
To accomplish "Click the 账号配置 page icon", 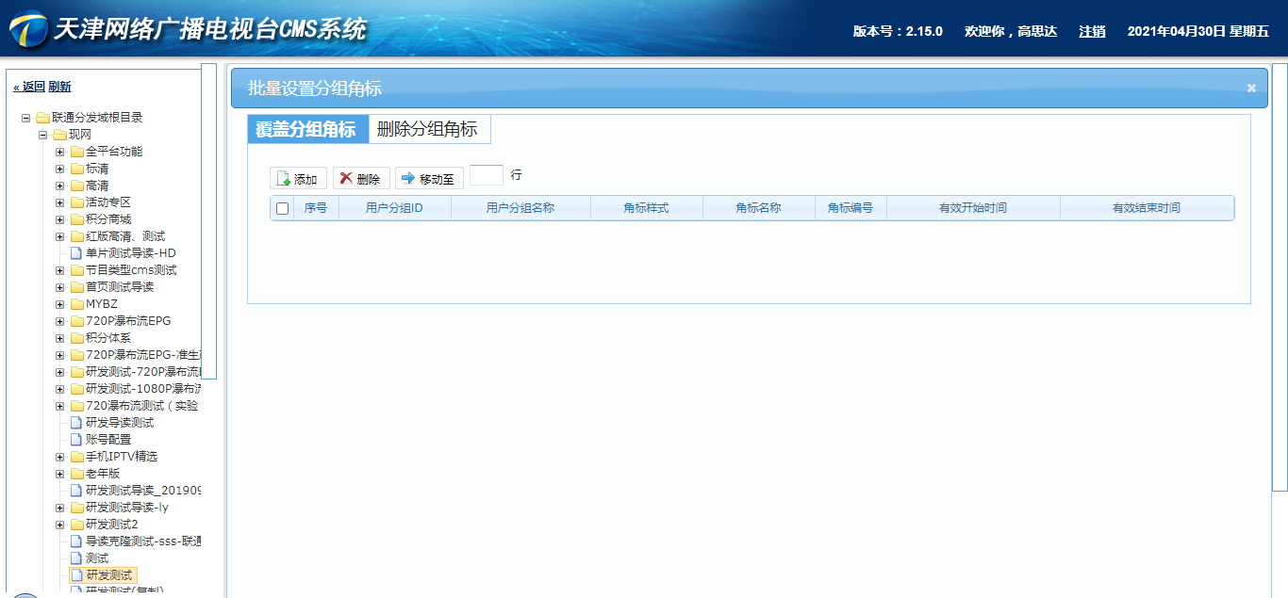I will 76,440.
